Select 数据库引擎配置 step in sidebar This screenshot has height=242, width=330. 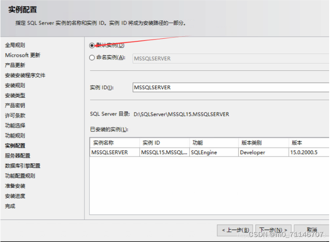point(23,166)
